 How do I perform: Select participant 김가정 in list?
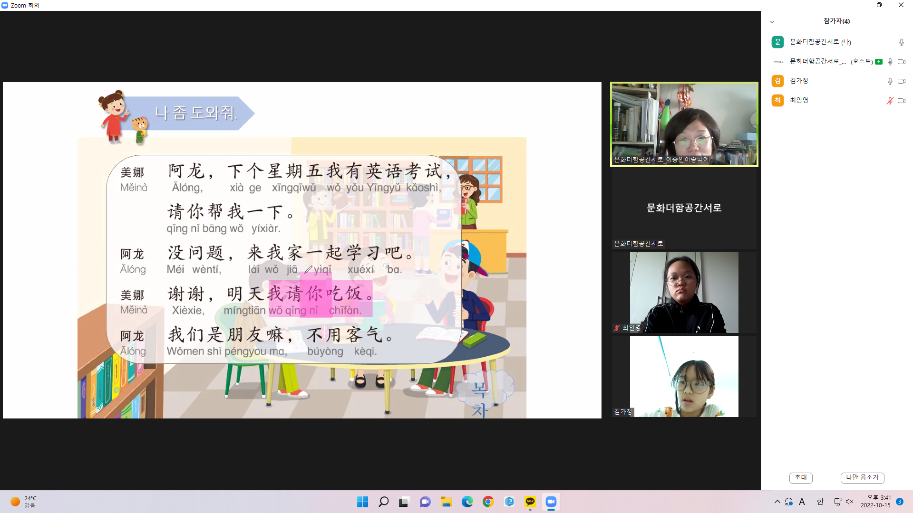pyautogui.click(x=837, y=81)
